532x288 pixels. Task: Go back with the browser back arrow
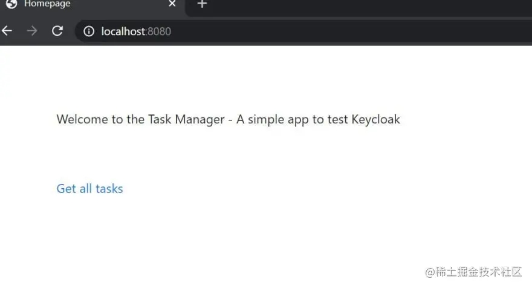pyautogui.click(x=7, y=31)
